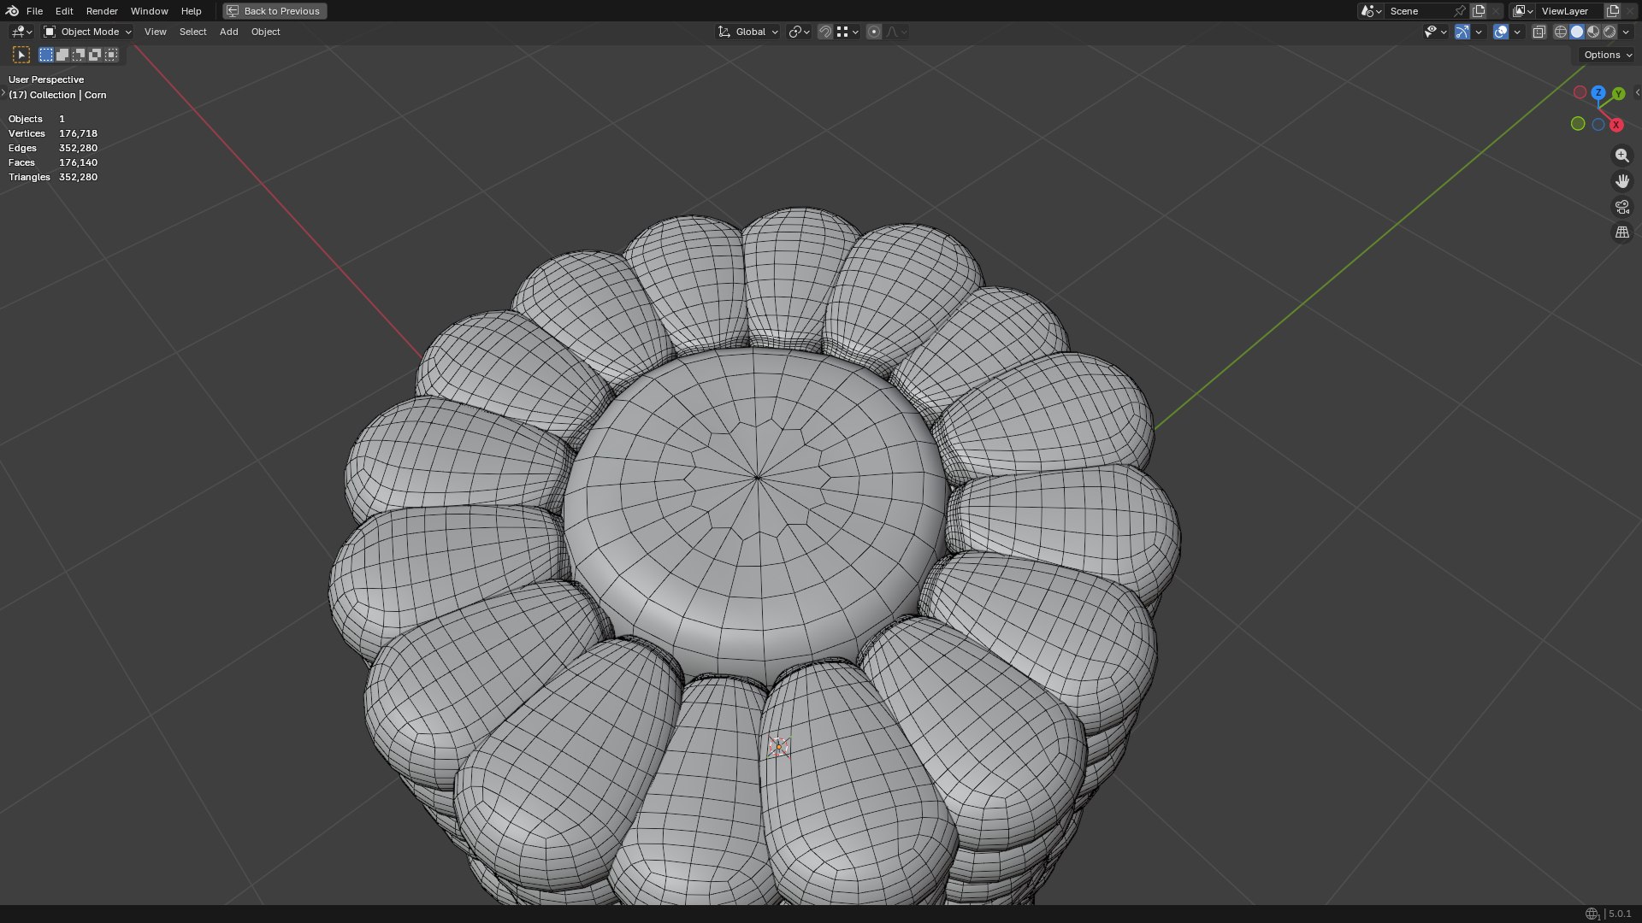
Task: Switch to solid viewport shading
Action: tap(1577, 32)
